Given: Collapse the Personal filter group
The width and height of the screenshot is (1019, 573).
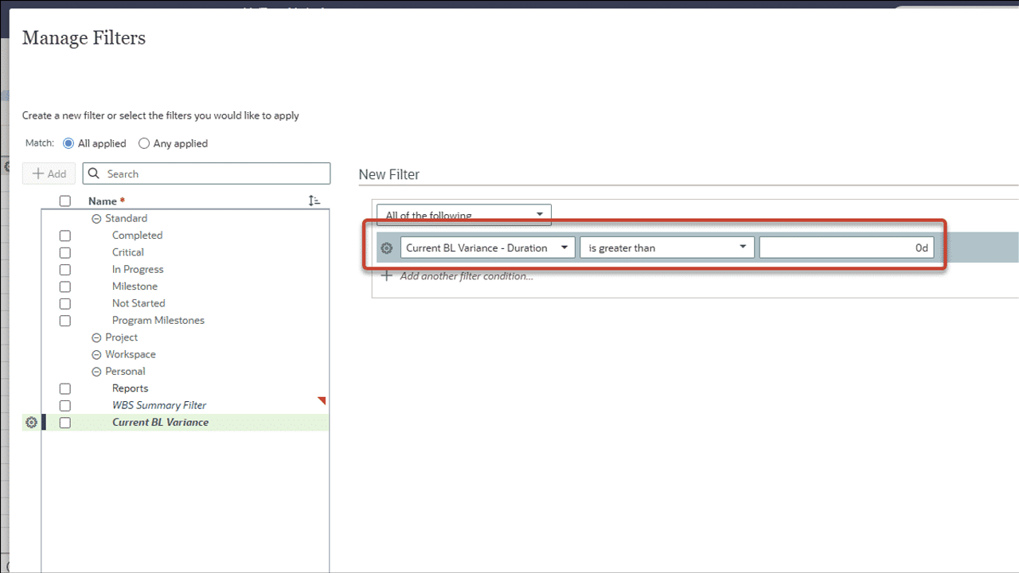Looking at the screenshot, I should tap(96, 372).
